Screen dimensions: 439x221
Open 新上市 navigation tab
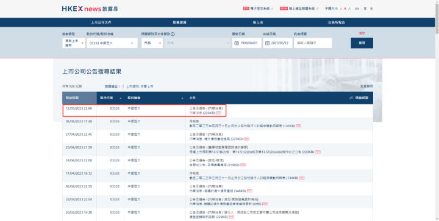pyautogui.click(x=258, y=23)
